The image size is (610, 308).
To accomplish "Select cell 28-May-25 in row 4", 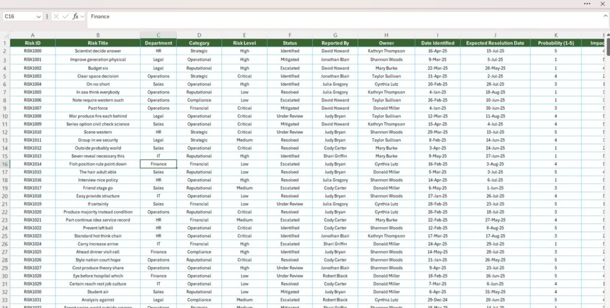I will click(x=495, y=68).
